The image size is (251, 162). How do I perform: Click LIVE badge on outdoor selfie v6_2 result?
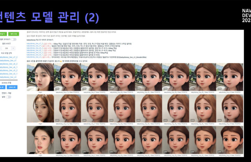point(111,88)
